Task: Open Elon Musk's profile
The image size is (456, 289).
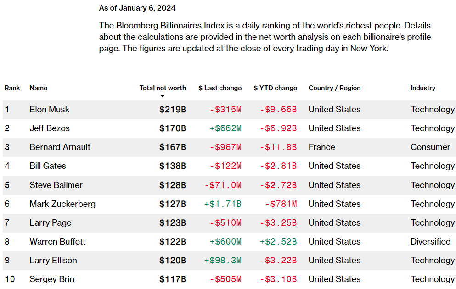Action: pos(50,110)
